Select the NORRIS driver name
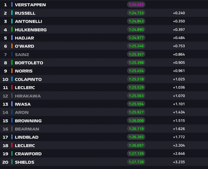The image size is (208, 169). (24, 71)
